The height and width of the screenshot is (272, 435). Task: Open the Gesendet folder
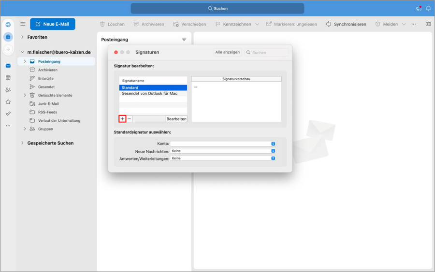(46, 87)
